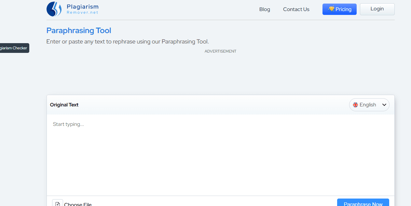The image size is (411, 206).
Task: Open the English language dropdown
Action: coord(369,105)
